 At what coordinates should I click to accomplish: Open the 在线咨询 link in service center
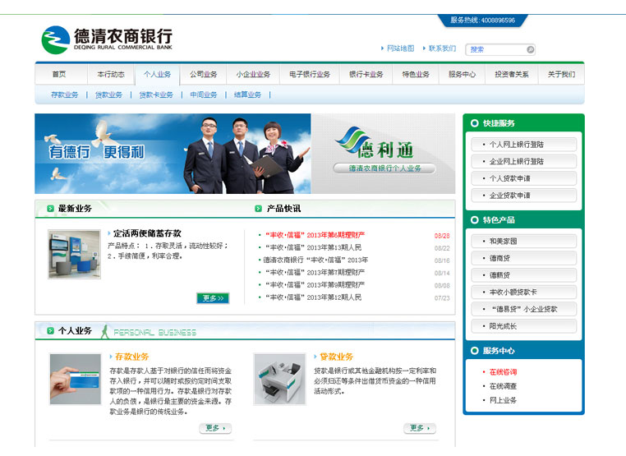click(x=503, y=372)
